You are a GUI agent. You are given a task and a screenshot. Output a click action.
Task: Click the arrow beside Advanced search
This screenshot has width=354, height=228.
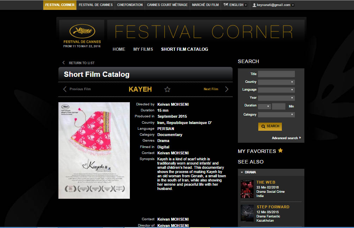coord(300,137)
